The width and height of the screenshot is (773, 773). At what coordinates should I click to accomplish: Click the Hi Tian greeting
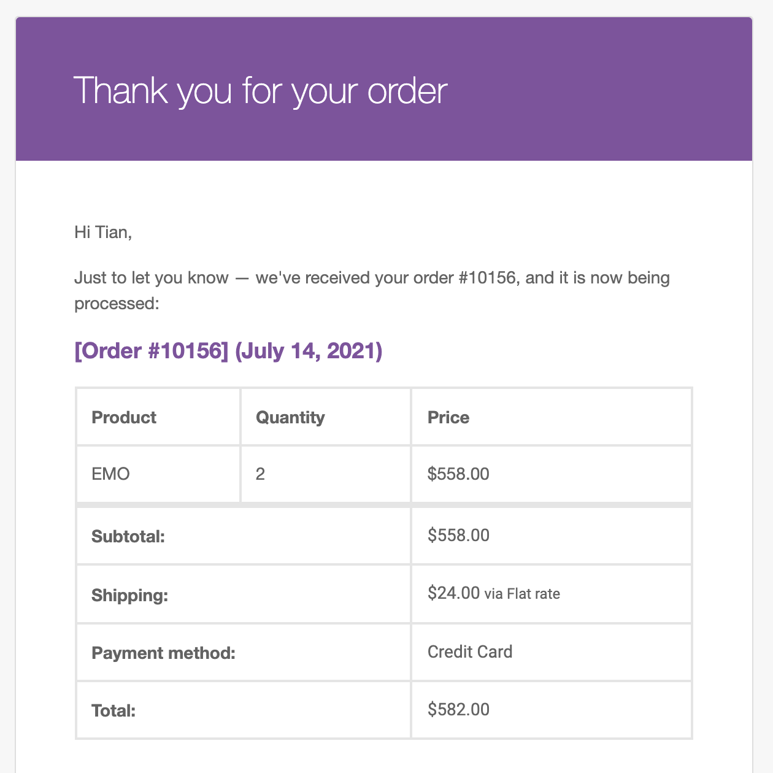coord(103,232)
